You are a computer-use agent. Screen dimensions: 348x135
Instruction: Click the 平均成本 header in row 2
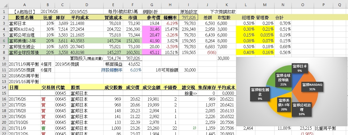coord(87,17)
